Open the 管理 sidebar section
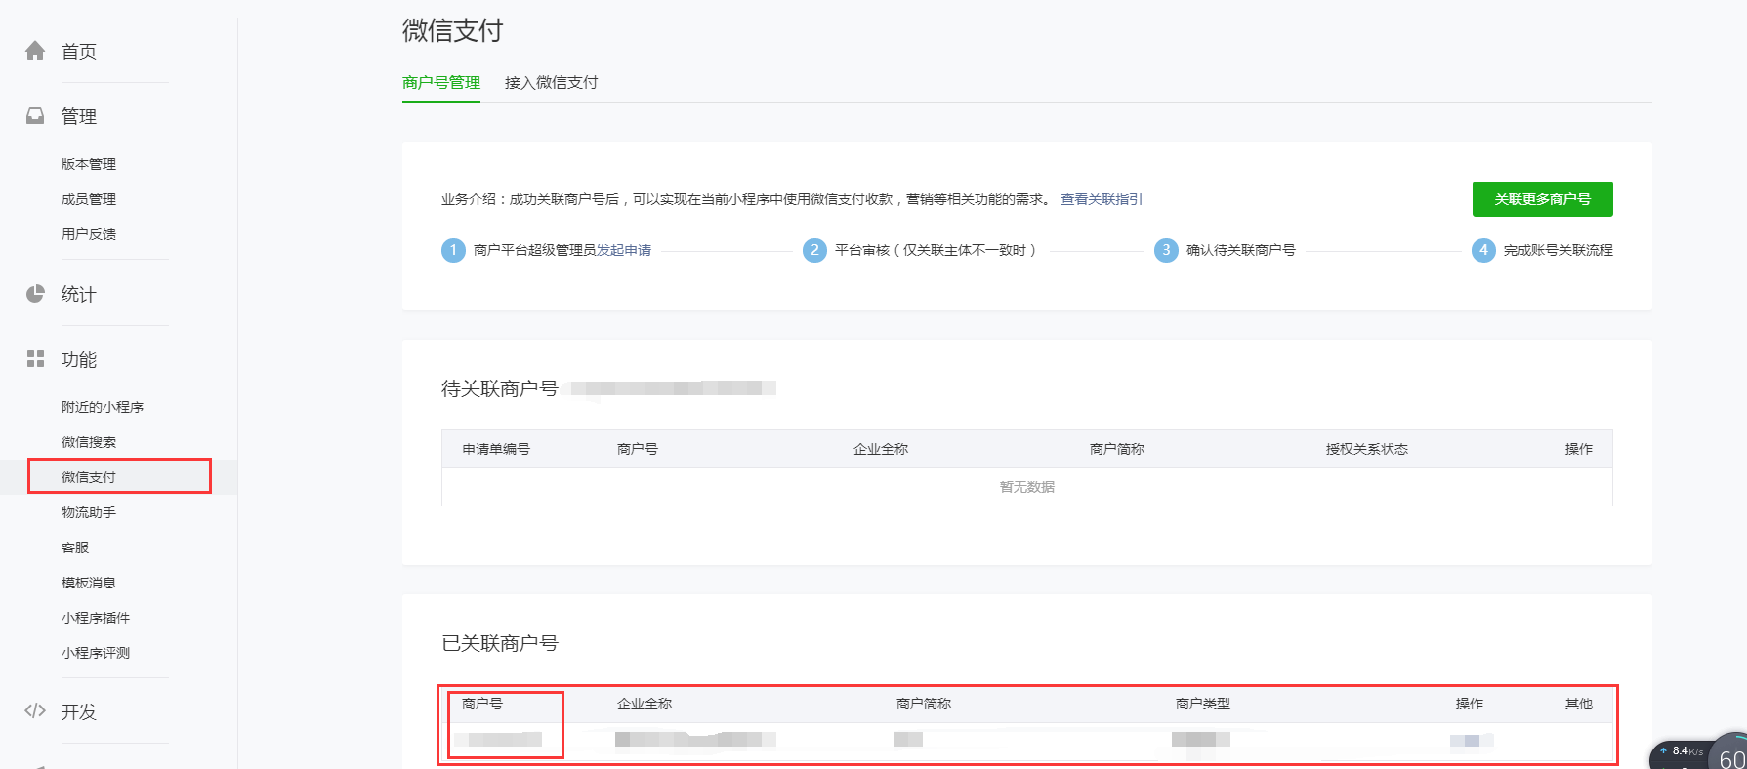1747x769 pixels. (x=79, y=117)
